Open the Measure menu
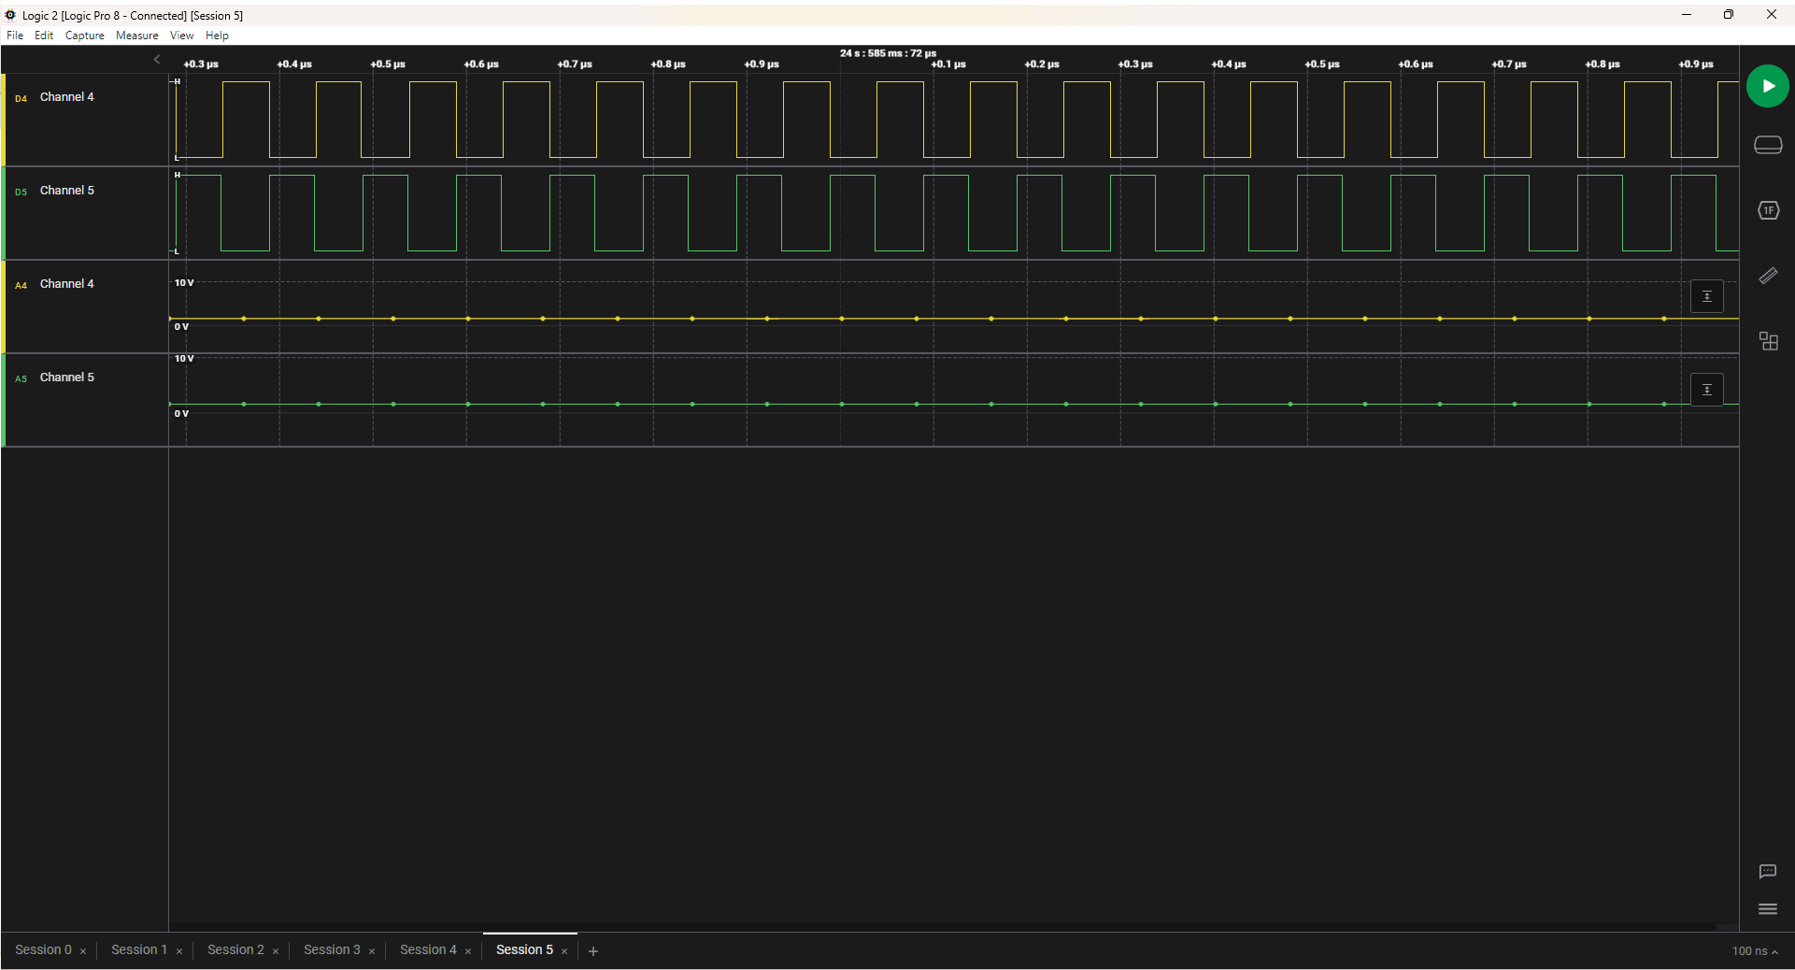This screenshot has height=970, width=1795. click(136, 36)
